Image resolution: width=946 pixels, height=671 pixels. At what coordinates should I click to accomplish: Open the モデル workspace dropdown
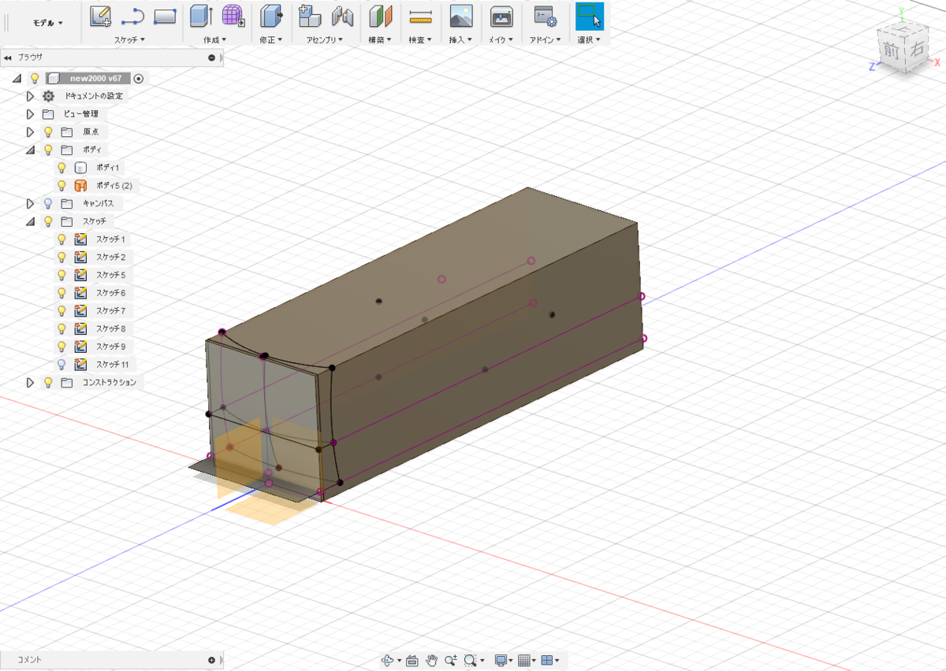click(48, 23)
